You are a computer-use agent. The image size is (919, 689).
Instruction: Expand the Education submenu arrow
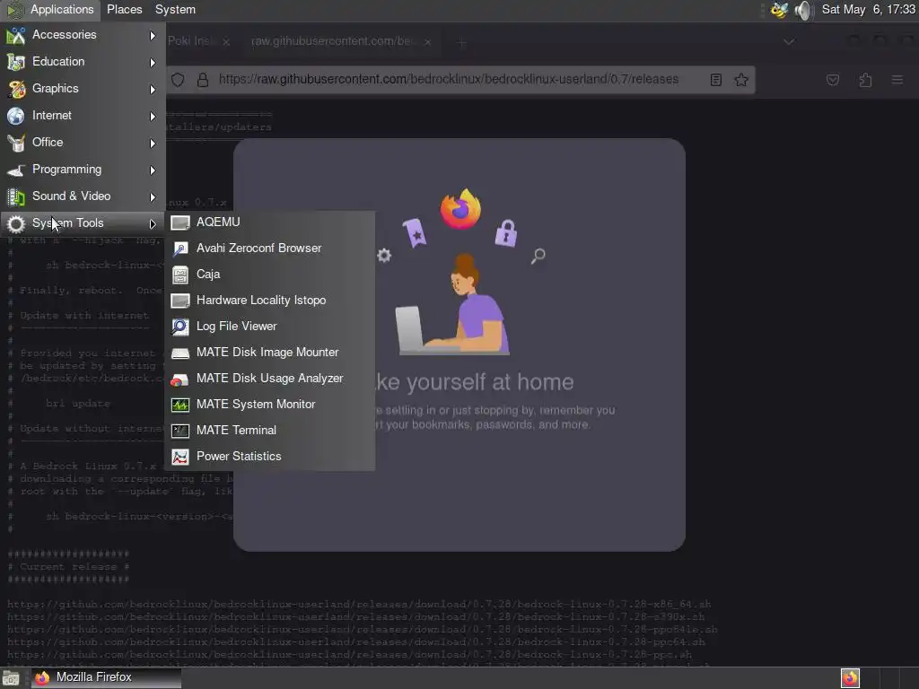[x=153, y=63]
